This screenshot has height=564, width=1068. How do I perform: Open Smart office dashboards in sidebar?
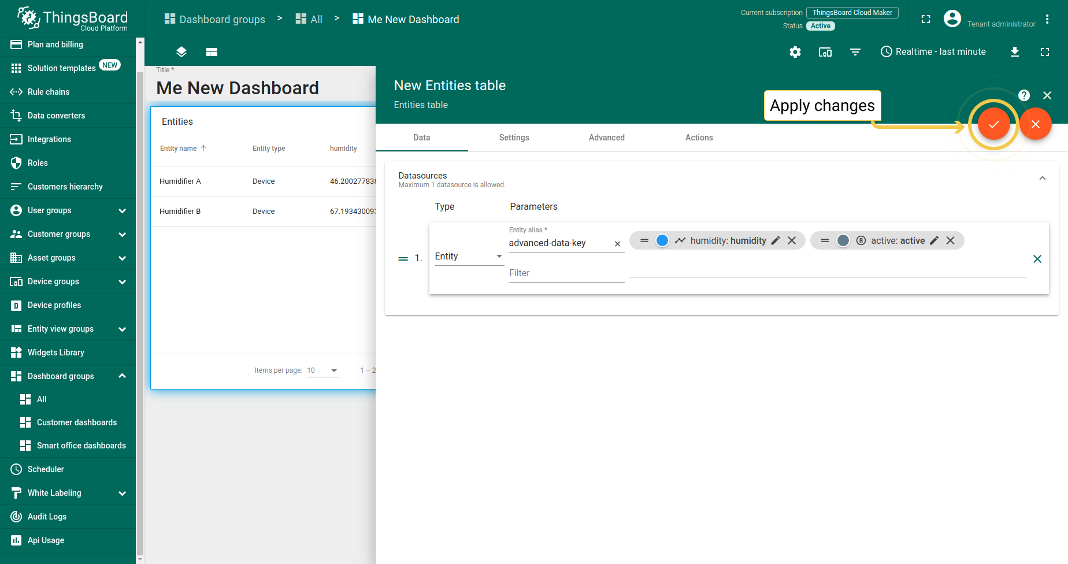click(68, 446)
